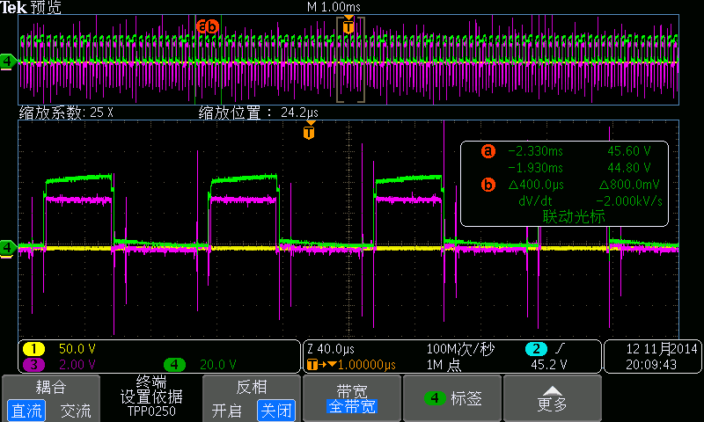
Task: Select channel 3 magenta badge
Action: tap(33, 364)
